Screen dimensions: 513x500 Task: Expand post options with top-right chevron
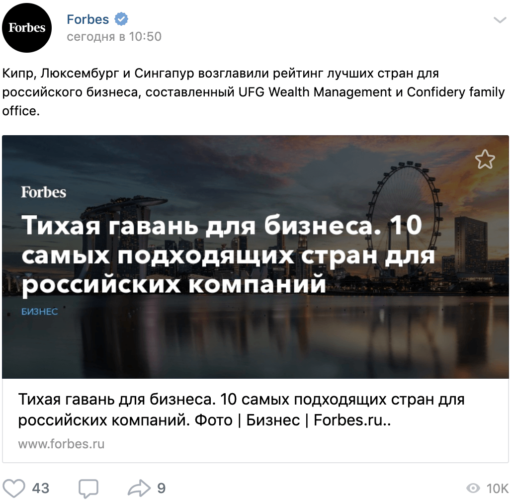coord(500,20)
